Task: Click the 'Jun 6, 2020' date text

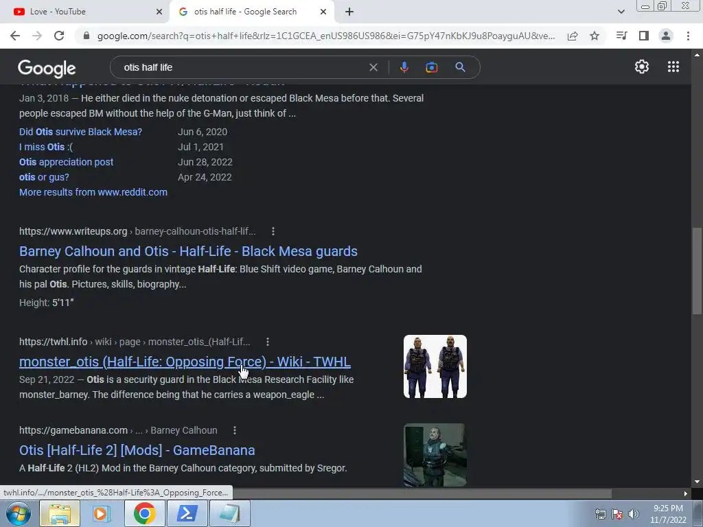Action: point(203,132)
